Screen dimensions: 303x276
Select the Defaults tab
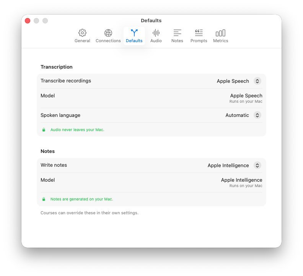134,36
